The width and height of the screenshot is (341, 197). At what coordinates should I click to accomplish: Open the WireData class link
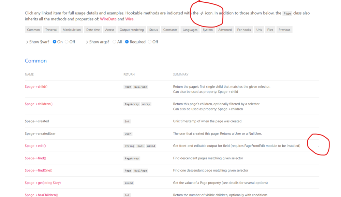108,19
